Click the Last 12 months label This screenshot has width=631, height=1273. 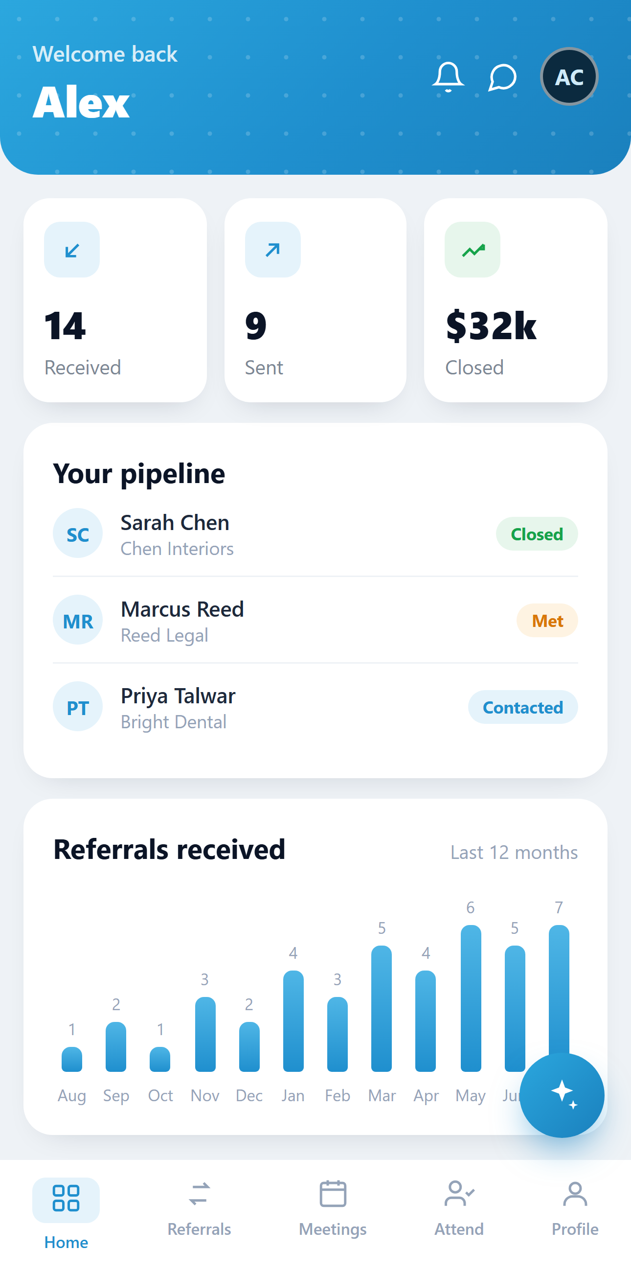514,853
